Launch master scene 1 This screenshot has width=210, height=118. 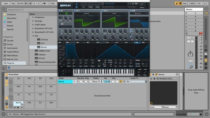tap(186, 13)
